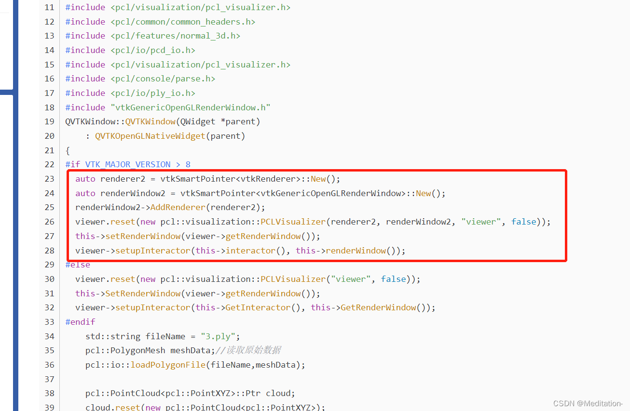Click the pcl::PolygonMesh meshData line
The image size is (630, 411).
(x=183, y=350)
